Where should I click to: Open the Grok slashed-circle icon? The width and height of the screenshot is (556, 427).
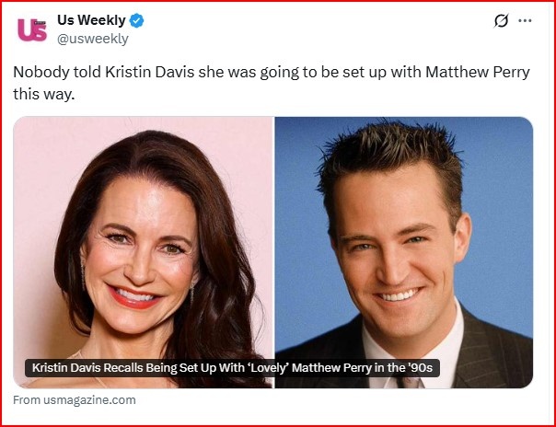(501, 20)
